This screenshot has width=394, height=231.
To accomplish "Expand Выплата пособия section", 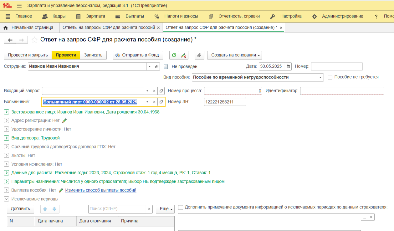I will point(6,190).
